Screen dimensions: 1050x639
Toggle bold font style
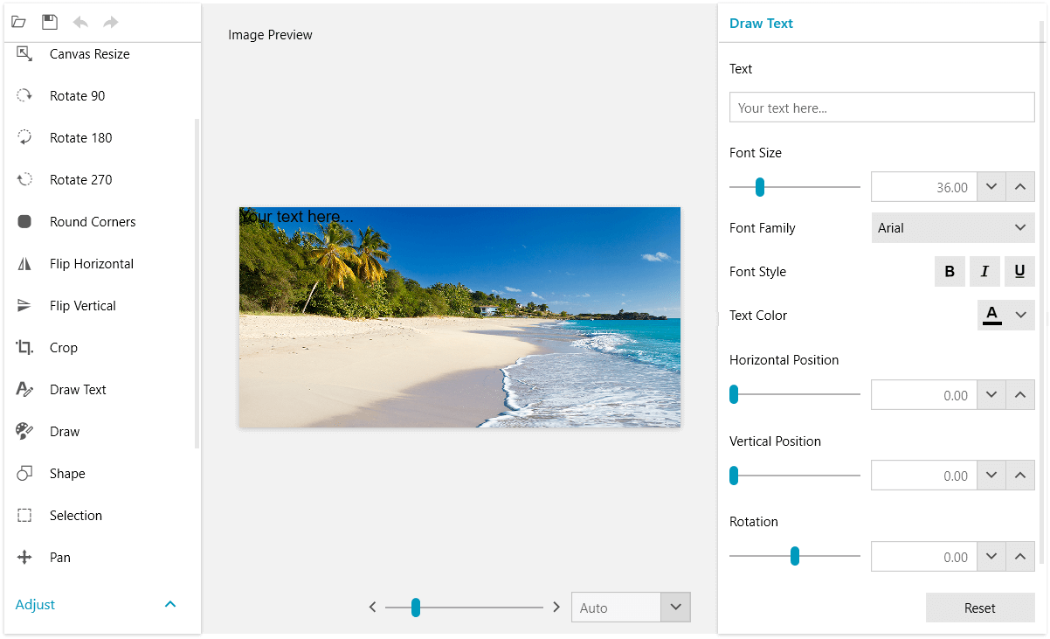coord(950,271)
